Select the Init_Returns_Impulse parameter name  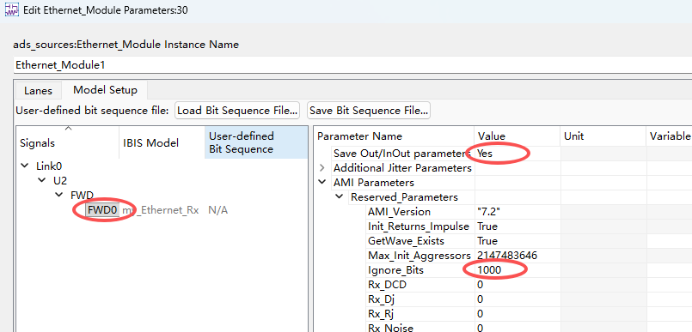pyautogui.click(x=419, y=226)
